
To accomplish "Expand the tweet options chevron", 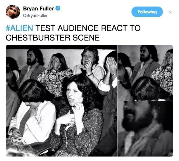I will (x=171, y=12).
